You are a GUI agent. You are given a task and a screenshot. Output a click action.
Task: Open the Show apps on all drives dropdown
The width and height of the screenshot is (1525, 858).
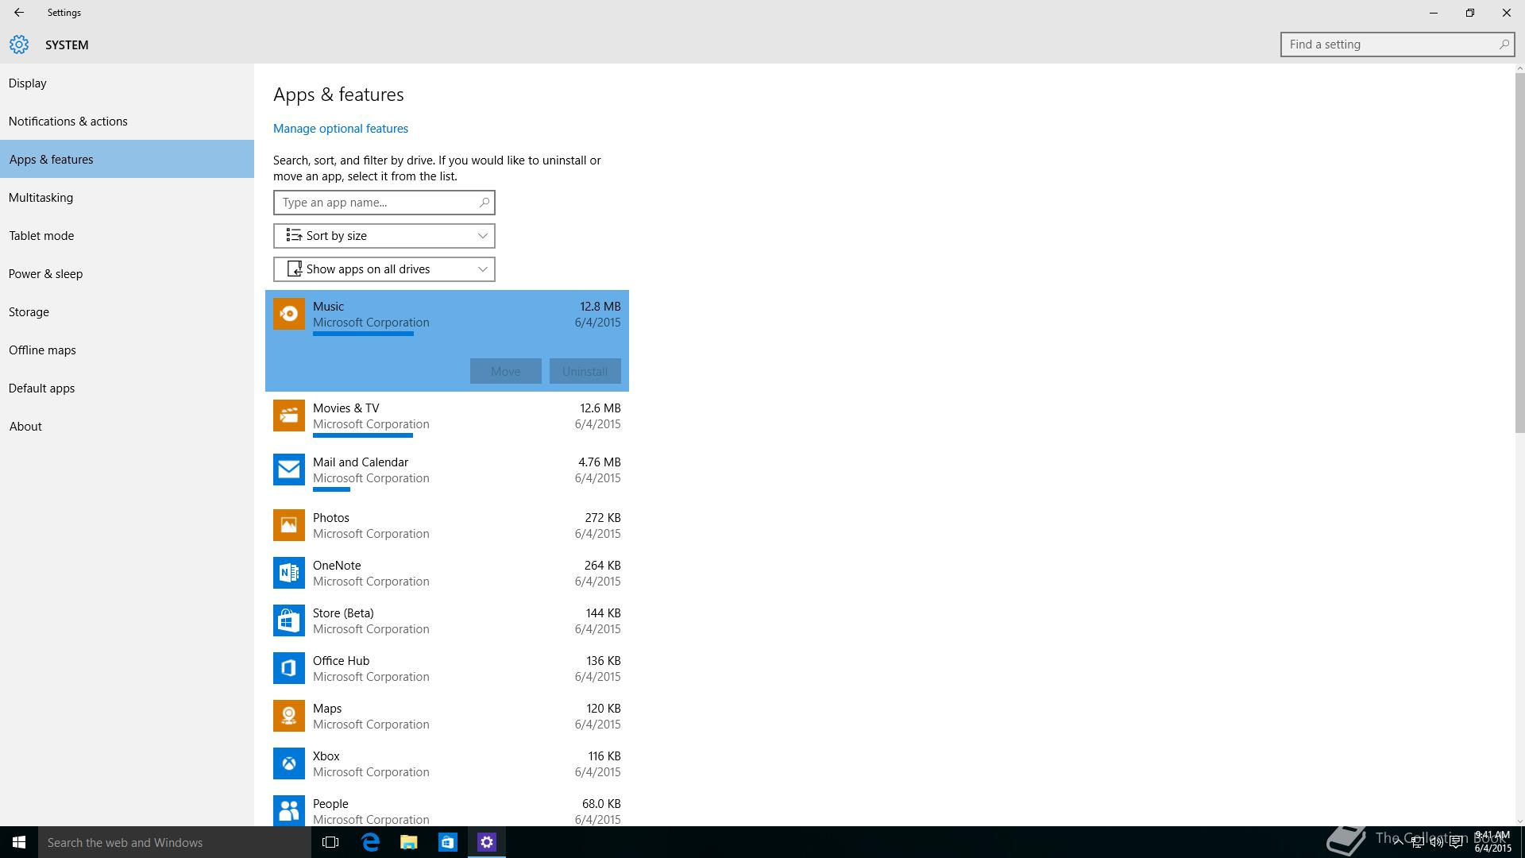[x=384, y=269]
